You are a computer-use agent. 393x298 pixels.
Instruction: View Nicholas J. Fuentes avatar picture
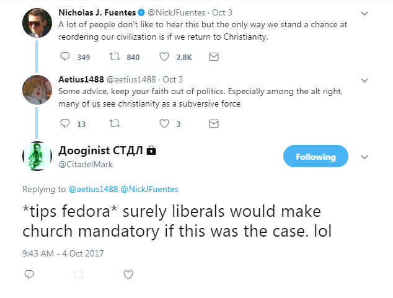[37, 23]
